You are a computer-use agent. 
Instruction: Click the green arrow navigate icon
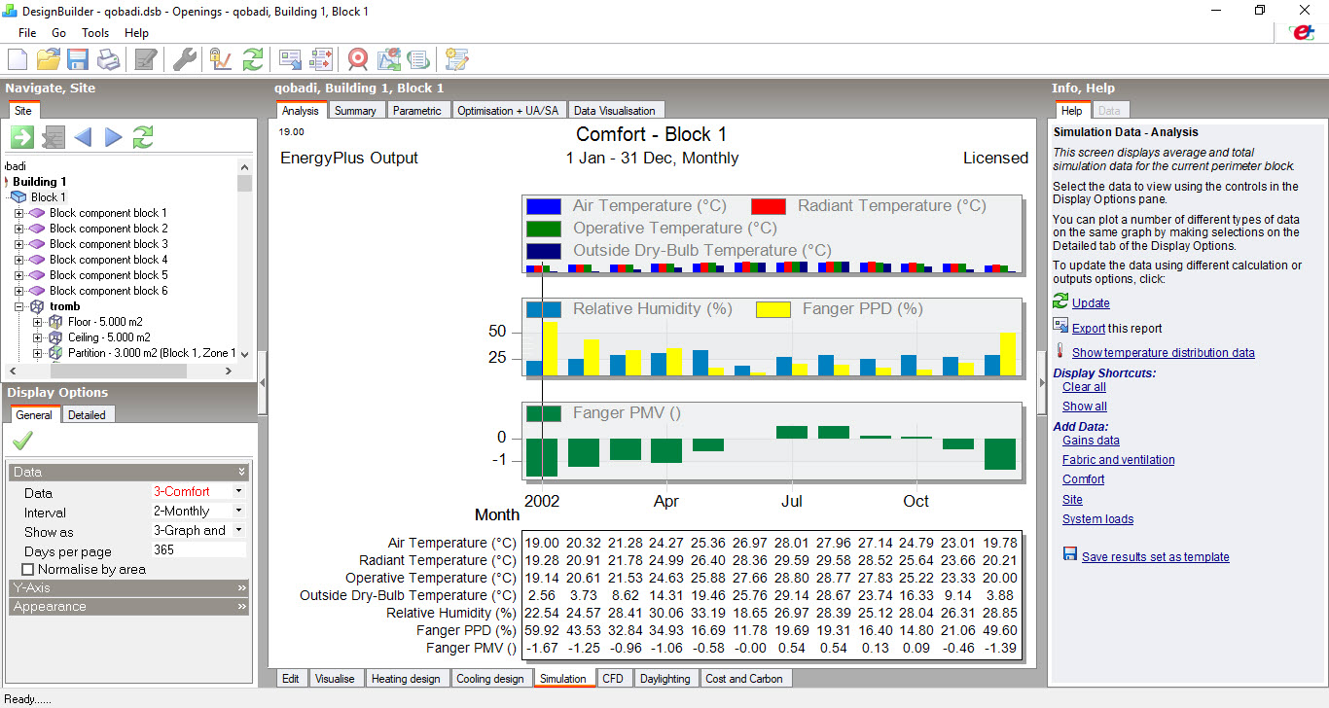22,137
